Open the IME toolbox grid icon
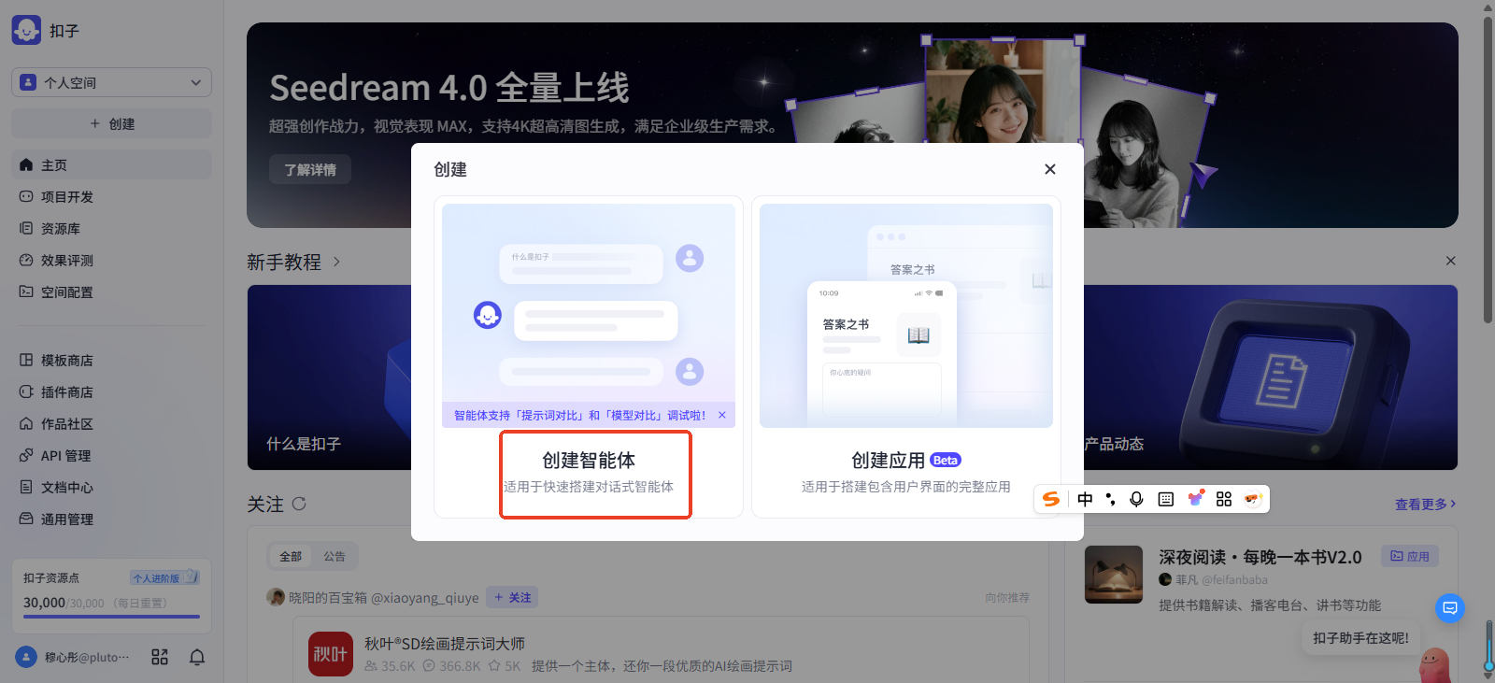This screenshot has height=683, width=1495. [x=1224, y=499]
